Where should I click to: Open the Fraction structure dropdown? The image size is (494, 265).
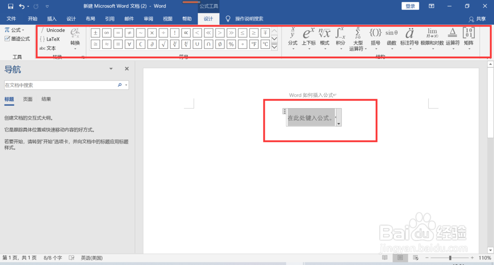tap(292, 38)
